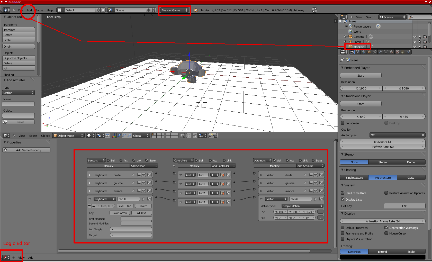Click the Down Arrow key button
Image resolution: width=432 pixels, height=262 pixels.
[x=120, y=213]
